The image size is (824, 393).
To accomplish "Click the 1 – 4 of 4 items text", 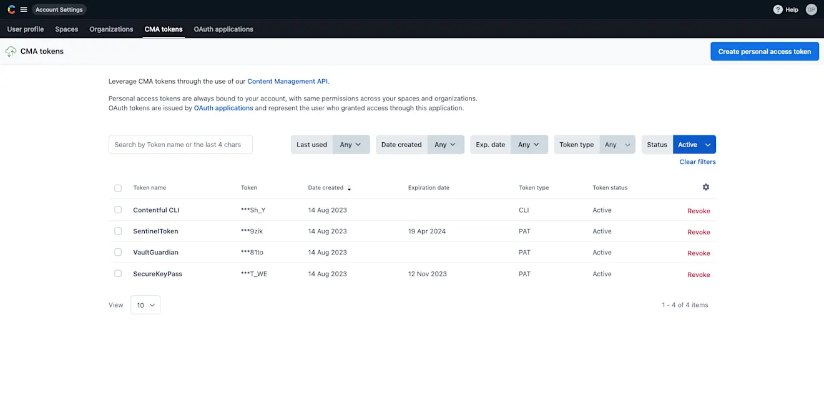I will point(685,305).
